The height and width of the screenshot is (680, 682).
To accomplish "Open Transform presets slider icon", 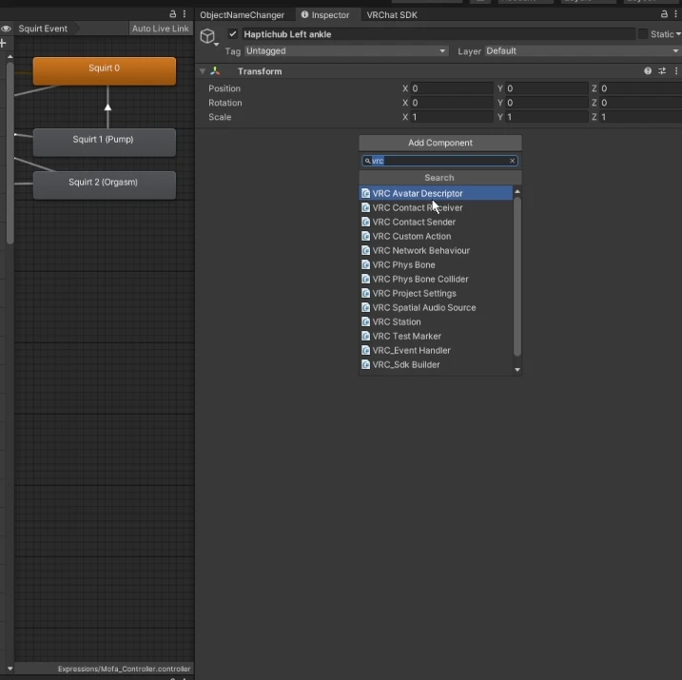I will (x=662, y=71).
